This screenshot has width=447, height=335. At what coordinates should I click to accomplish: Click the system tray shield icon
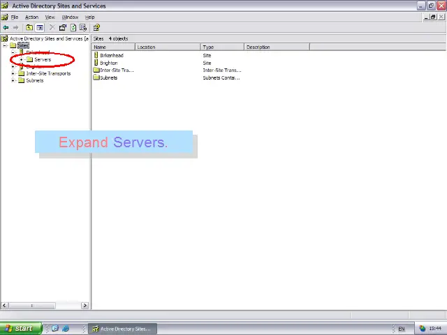pos(422,329)
